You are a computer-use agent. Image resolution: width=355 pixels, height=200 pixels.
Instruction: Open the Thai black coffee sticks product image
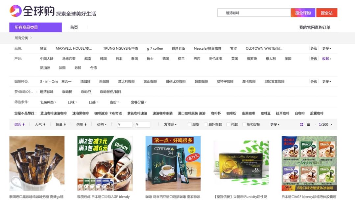[x=37, y=163]
